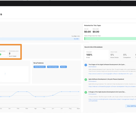Click the blue rank 1 badge
This screenshot has height=113, width=136.
pyautogui.click(x=86, y=65)
